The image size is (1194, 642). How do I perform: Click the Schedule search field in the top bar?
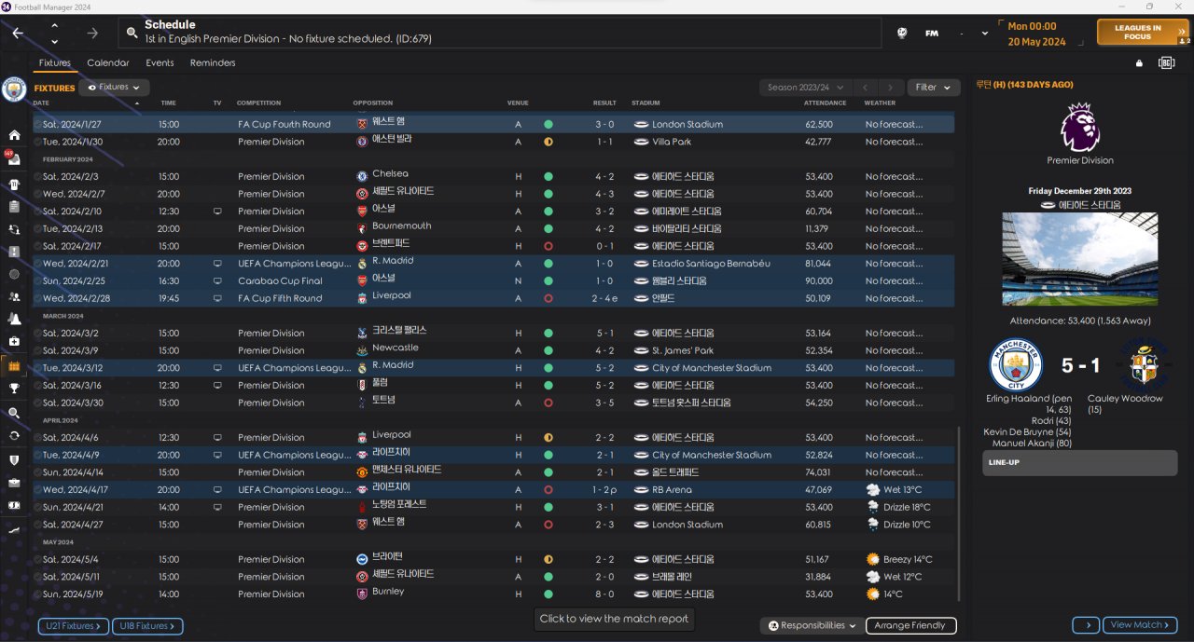click(x=500, y=33)
